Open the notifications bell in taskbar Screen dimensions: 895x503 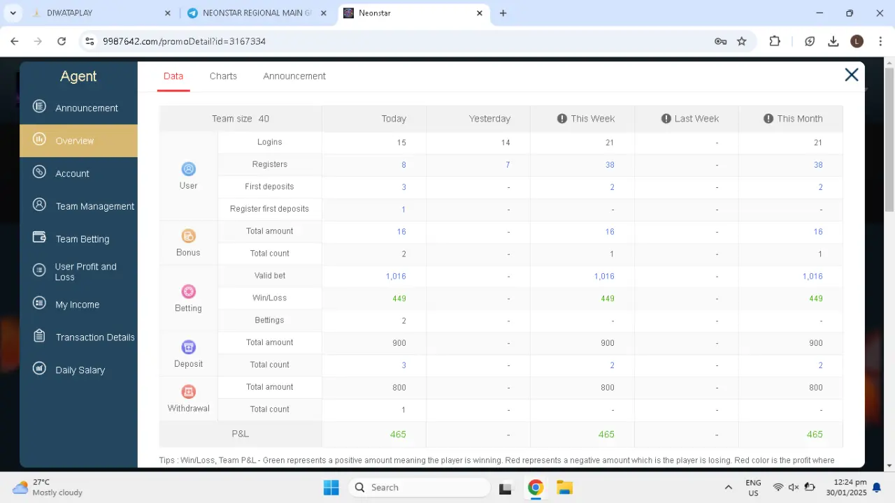coord(876,488)
